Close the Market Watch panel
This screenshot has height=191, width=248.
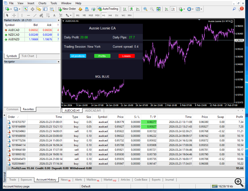(x=59, y=20)
